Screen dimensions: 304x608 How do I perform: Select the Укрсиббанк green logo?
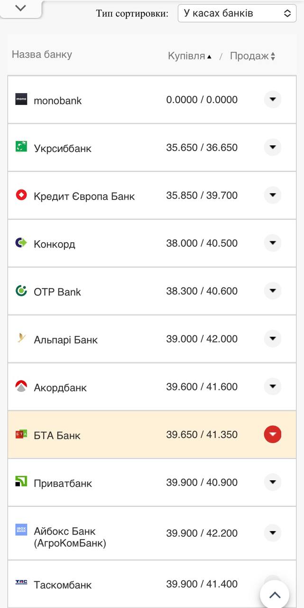(20, 147)
